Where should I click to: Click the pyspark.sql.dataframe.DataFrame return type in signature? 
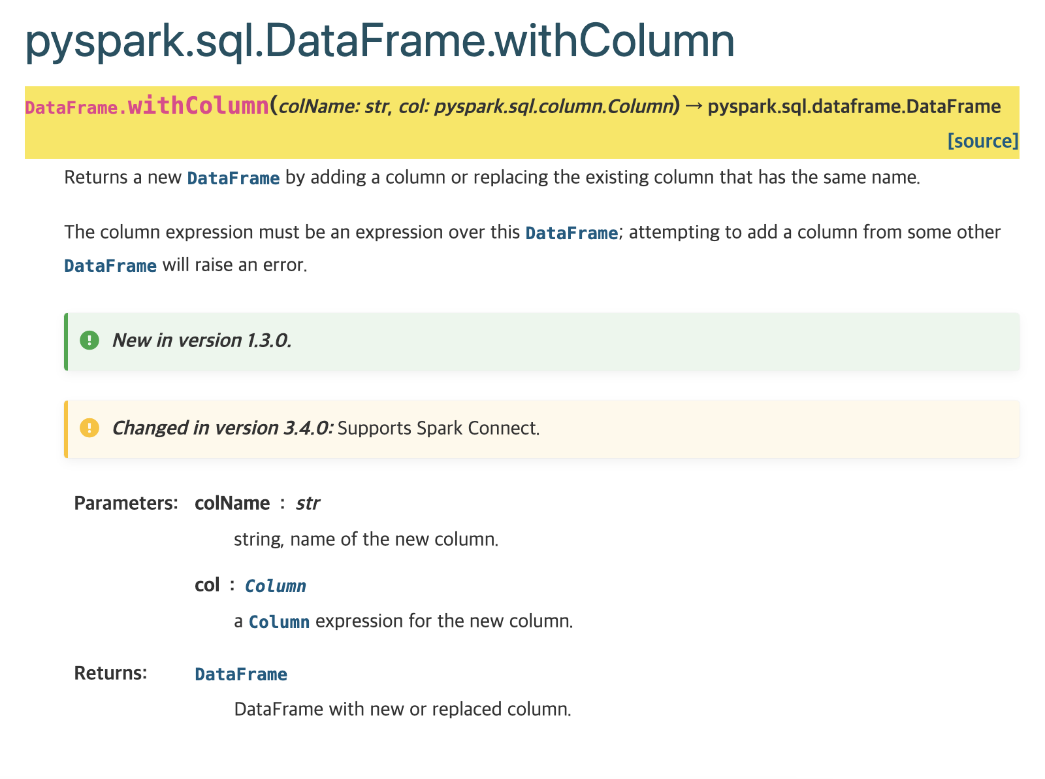point(854,107)
